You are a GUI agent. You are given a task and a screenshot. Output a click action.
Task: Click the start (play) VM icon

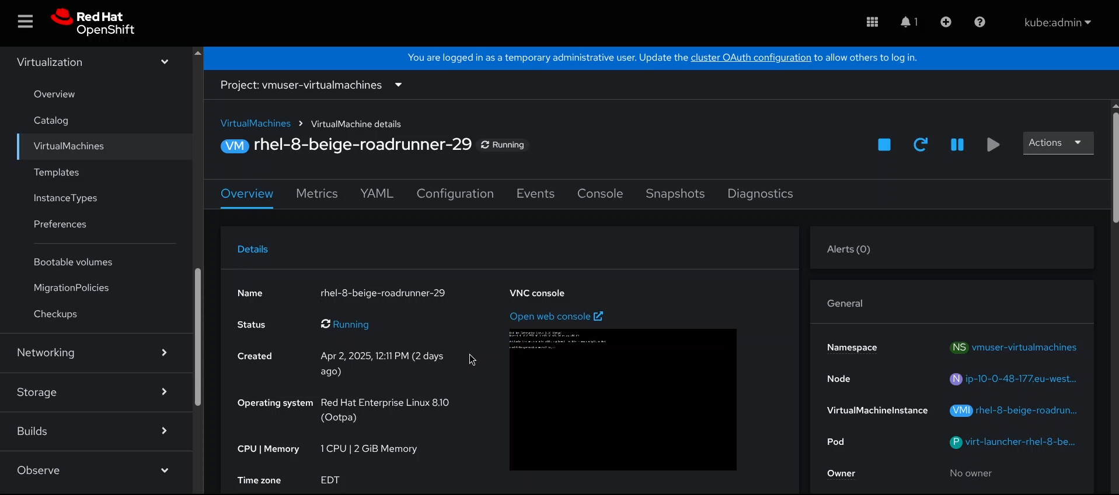(x=993, y=145)
